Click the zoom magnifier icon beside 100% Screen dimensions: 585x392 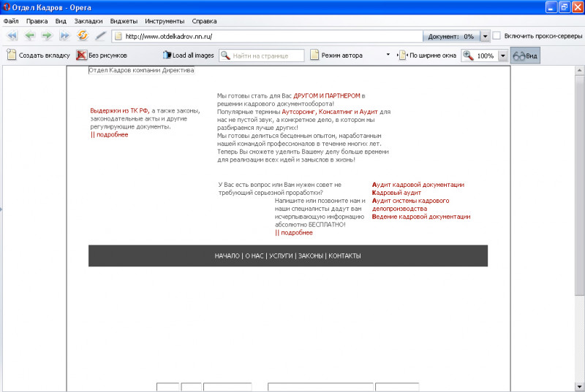468,55
